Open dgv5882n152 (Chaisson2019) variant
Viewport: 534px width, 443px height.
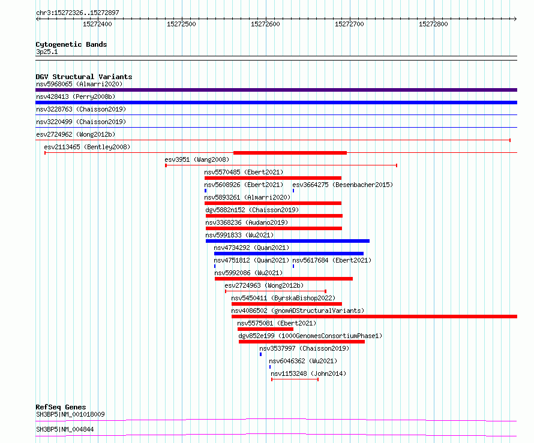click(252, 210)
